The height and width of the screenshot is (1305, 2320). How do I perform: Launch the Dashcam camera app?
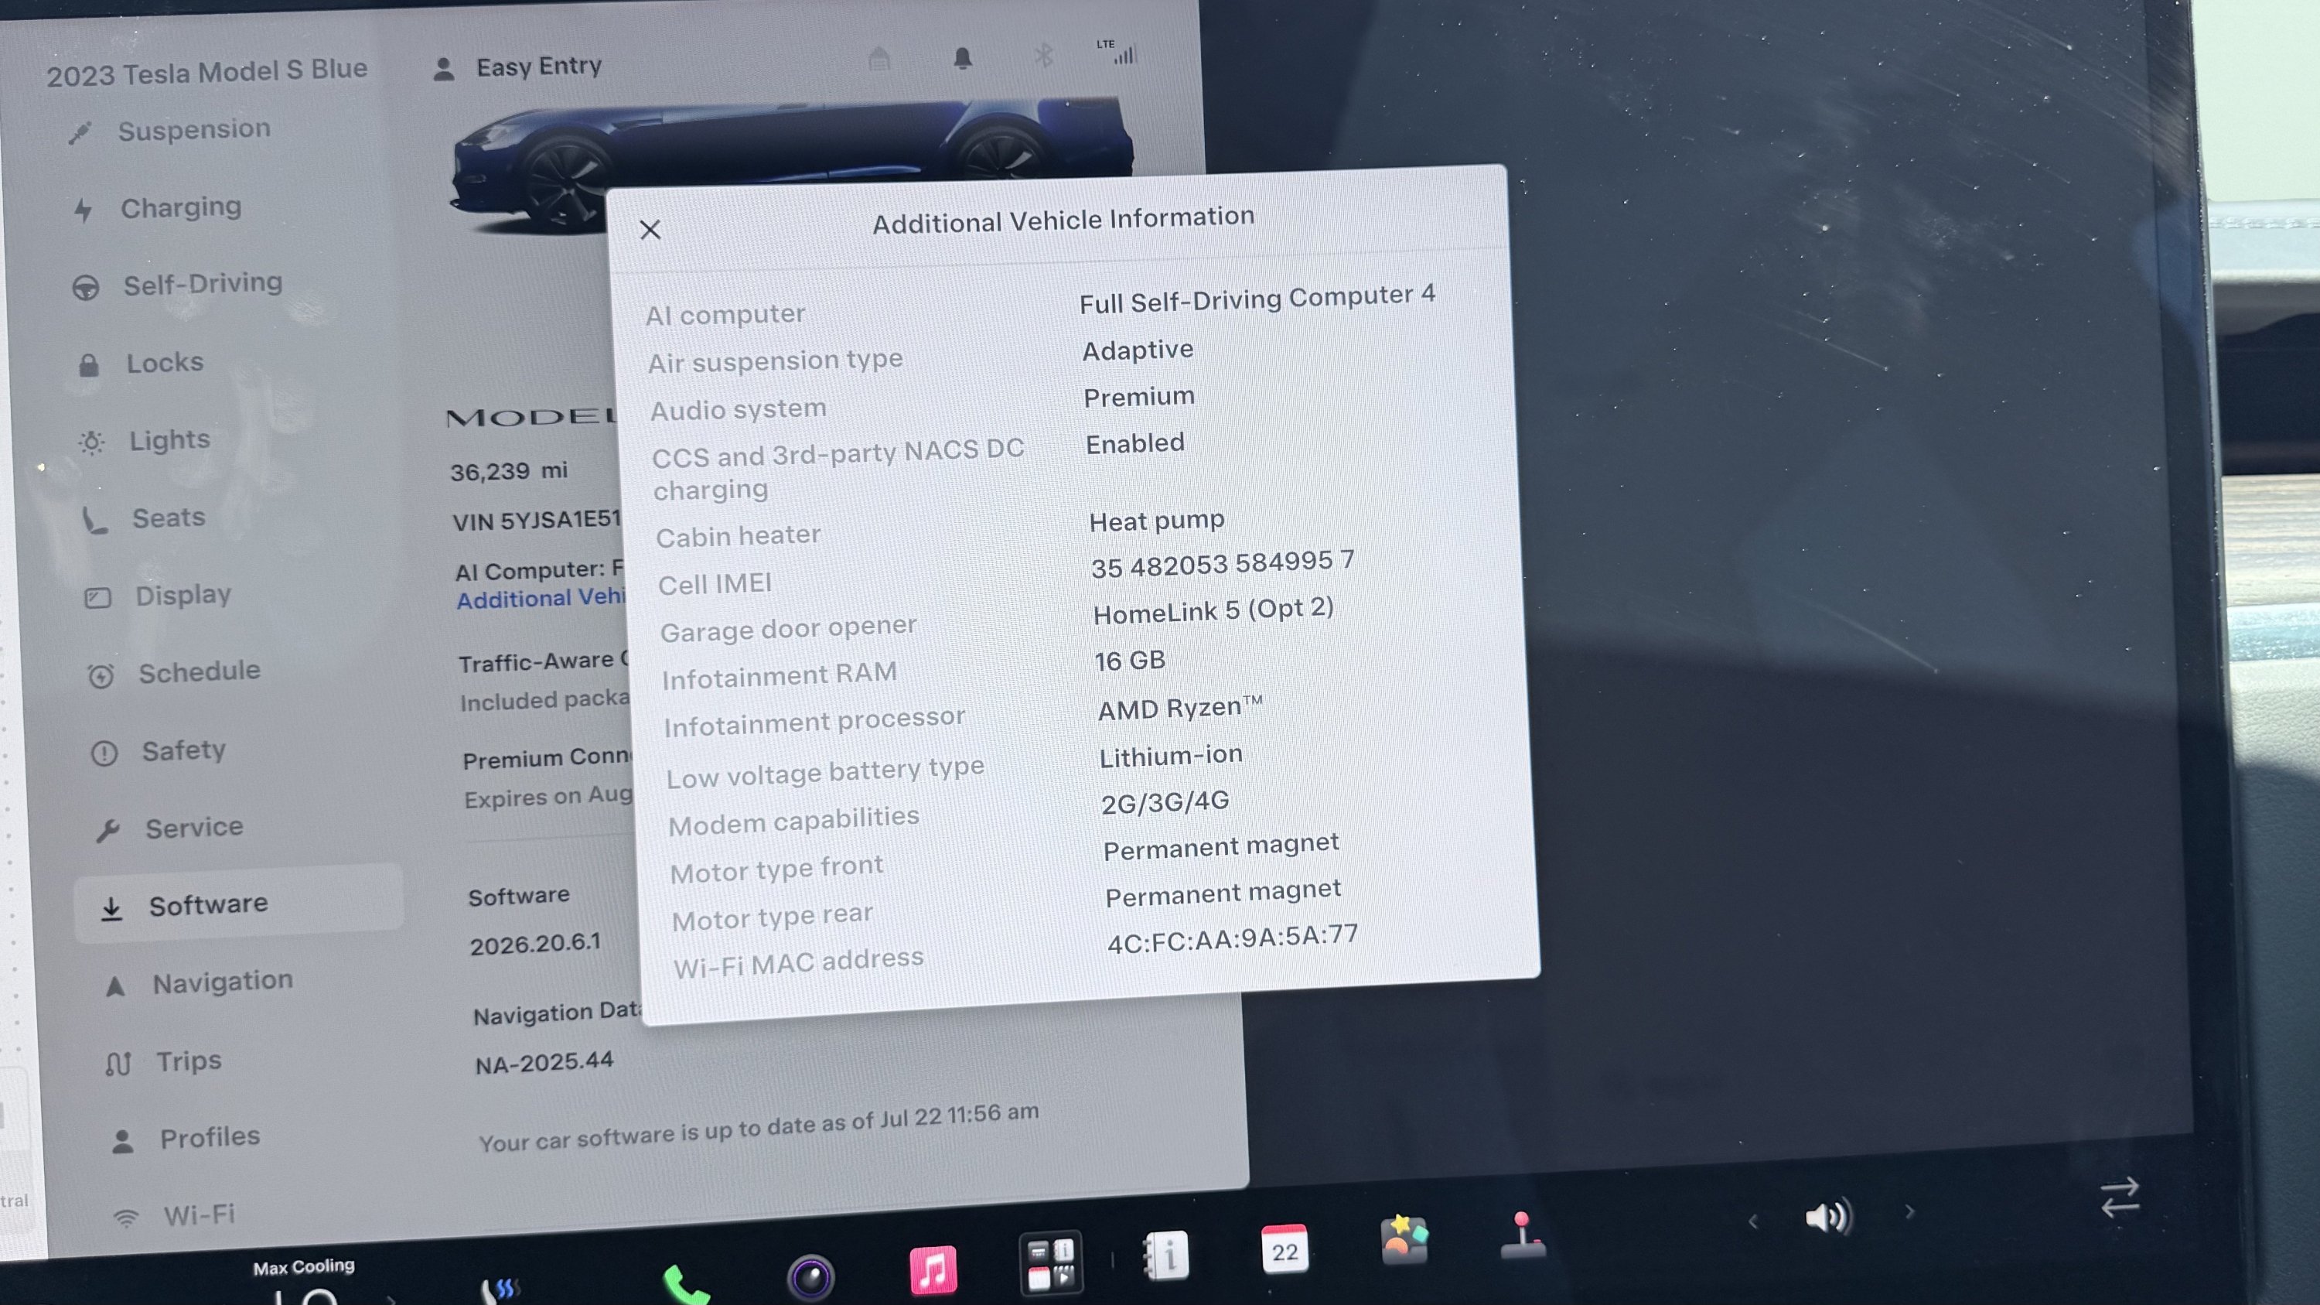(810, 1277)
